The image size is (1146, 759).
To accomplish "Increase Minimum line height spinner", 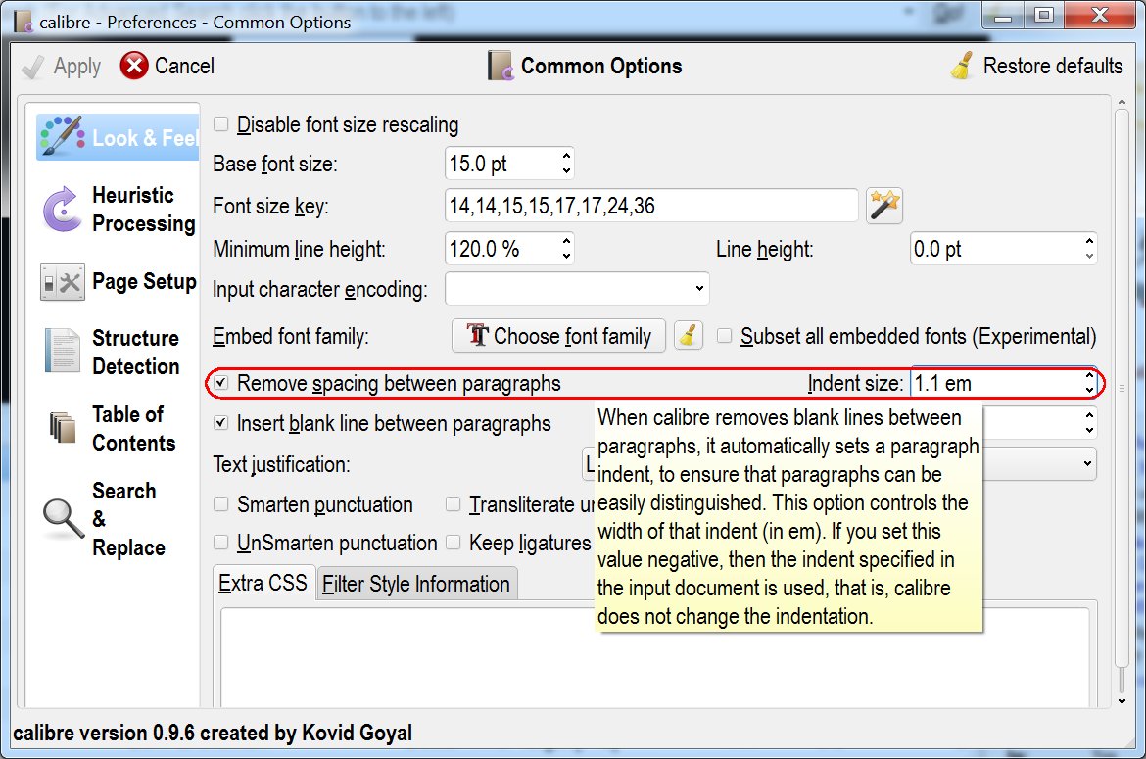I will click(566, 241).
